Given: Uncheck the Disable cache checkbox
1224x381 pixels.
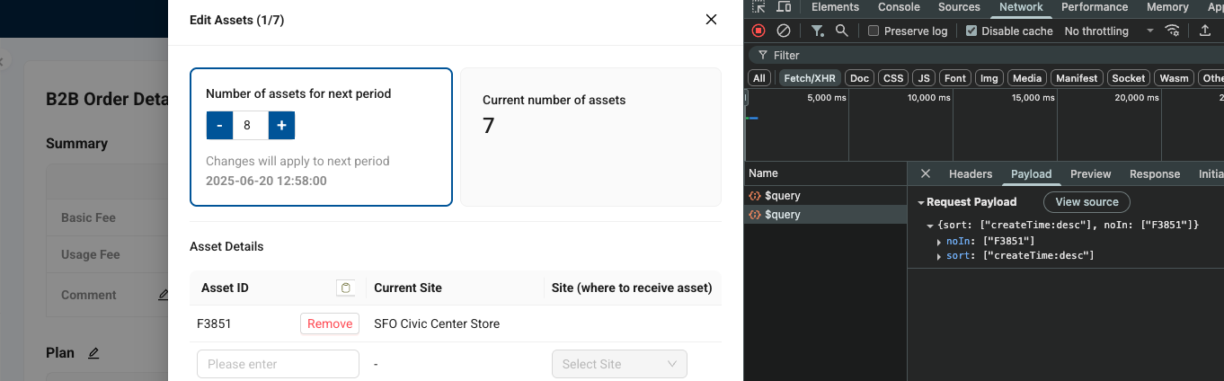Looking at the screenshot, I should click(x=971, y=31).
